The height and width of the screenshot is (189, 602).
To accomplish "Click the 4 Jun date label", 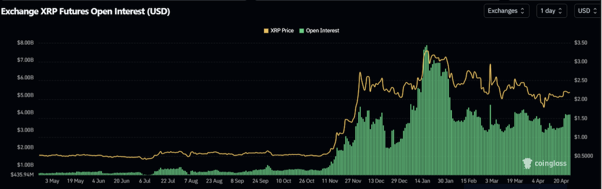I will pyautogui.click(x=98, y=181).
